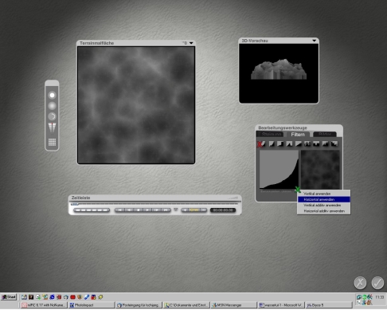The image size is (387, 310).
Task: Click the timeline scrubber track
Action: (x=154, y=204)
